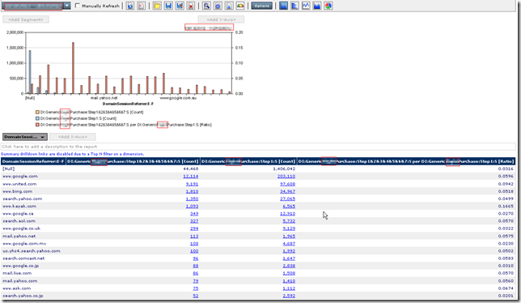Click blue legend swatch for Step1:S Count
This screenshot has height=303, width=521.
pos(37,118)
